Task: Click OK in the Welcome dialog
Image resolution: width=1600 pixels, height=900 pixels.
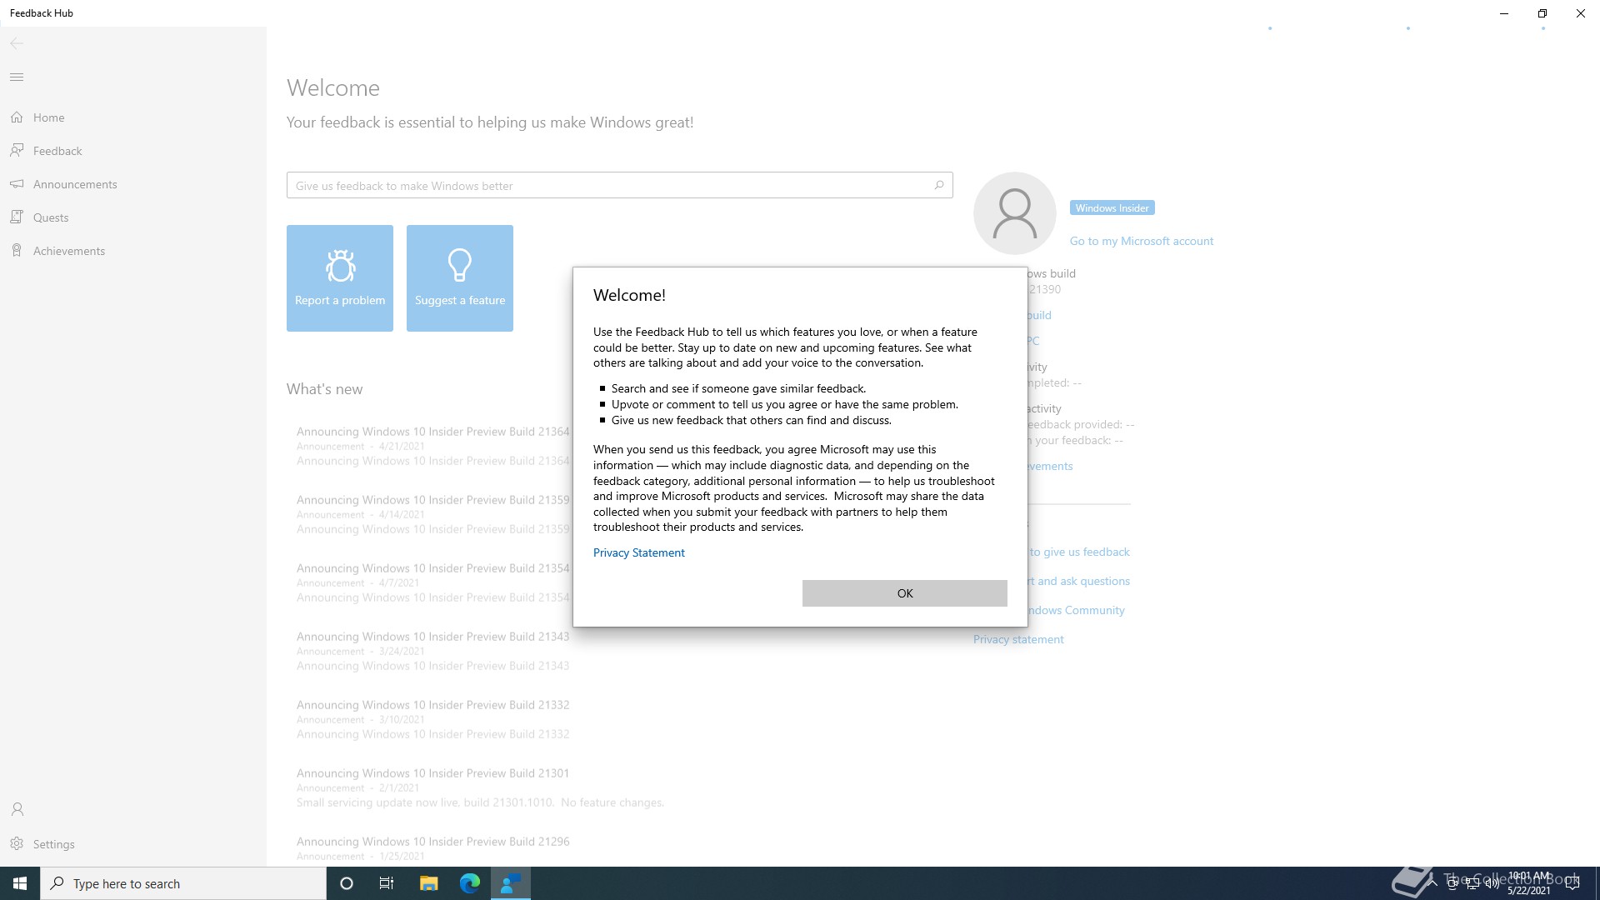Action: point(904,593)
